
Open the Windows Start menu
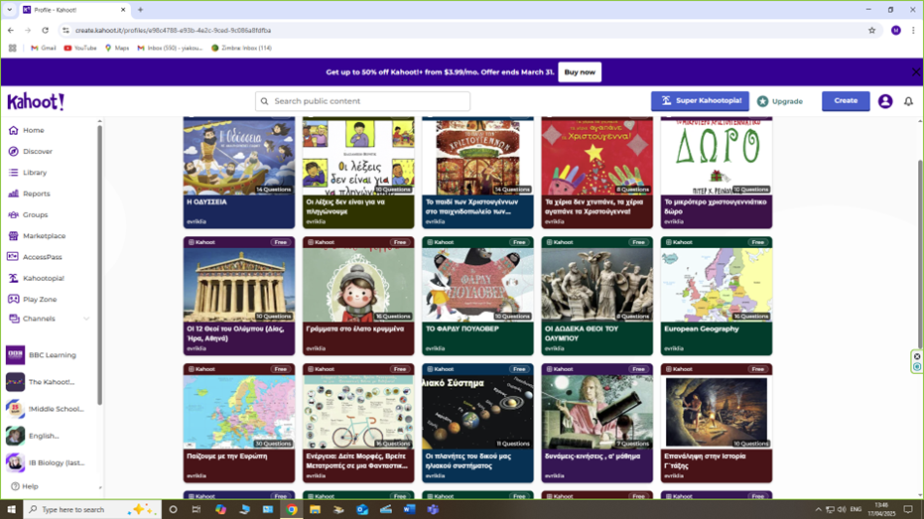(11, 510)
